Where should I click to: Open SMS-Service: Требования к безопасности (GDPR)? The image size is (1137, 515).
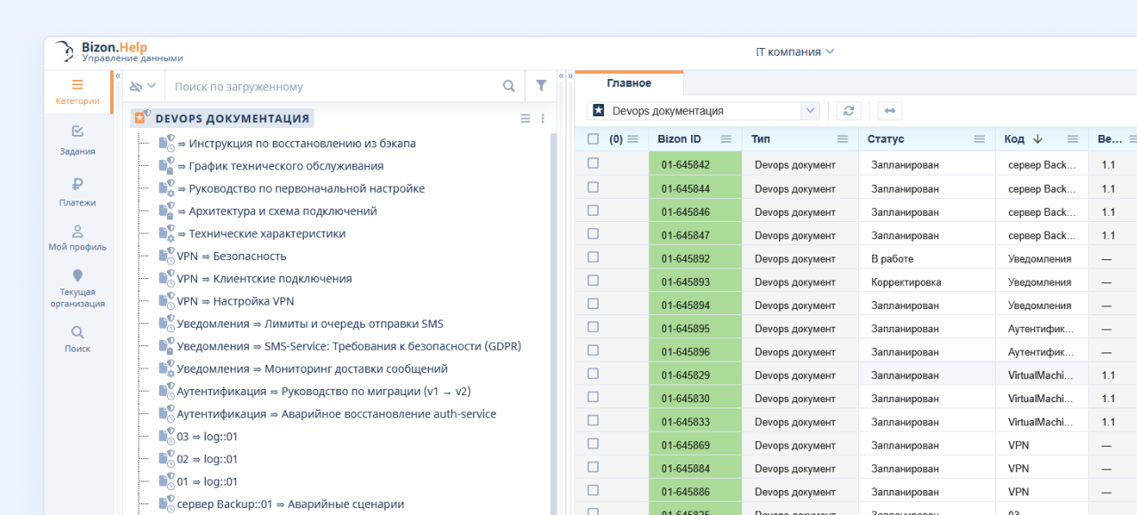coord(349,346)
